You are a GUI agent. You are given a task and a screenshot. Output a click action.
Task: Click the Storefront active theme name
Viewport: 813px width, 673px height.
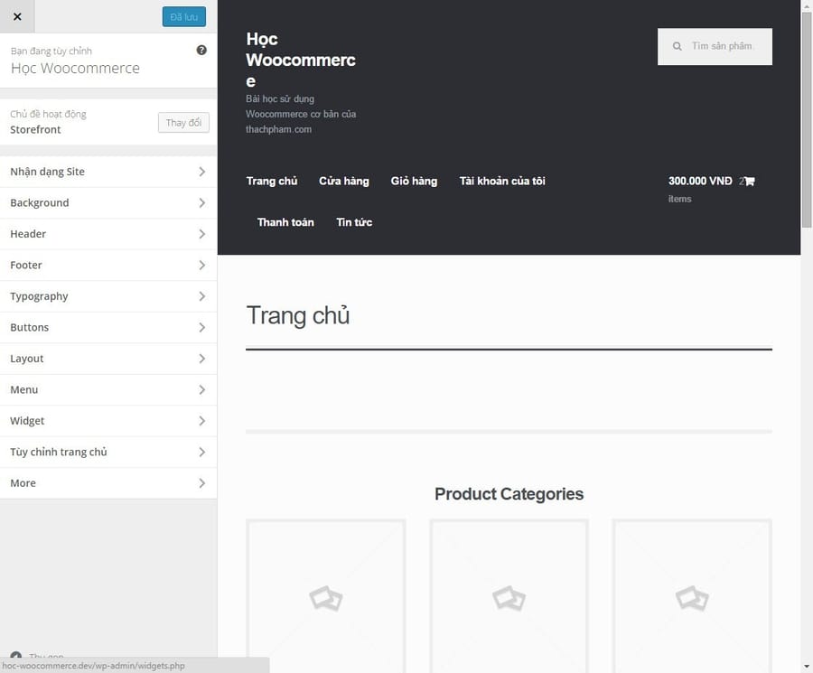pos(35,129)
